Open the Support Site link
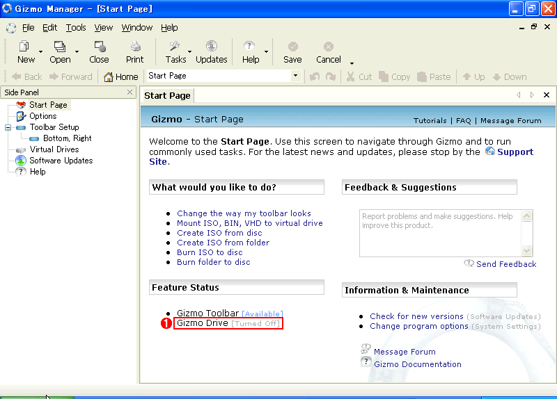This screenshot has height=399, width=557. [515, 152]
